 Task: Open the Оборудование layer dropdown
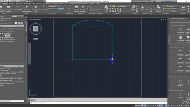(x=130, y=6)
